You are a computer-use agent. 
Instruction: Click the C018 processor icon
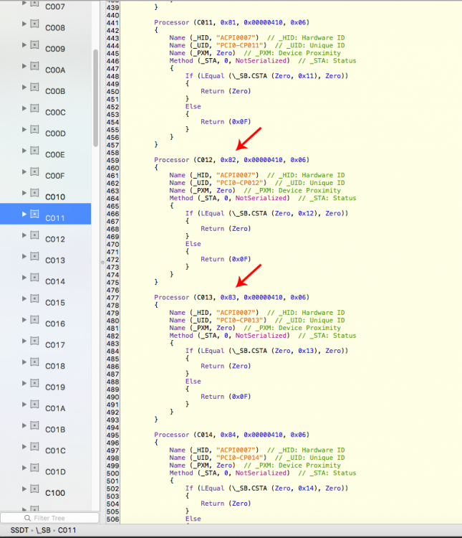(34, 362)
